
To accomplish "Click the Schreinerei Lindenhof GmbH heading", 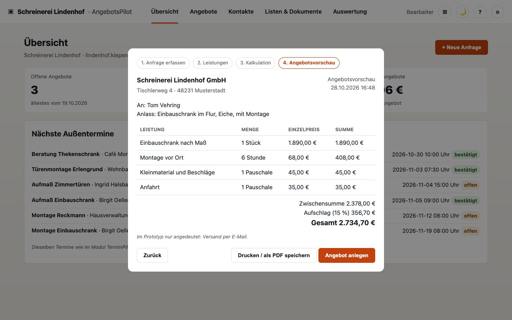I will [181, 80].
